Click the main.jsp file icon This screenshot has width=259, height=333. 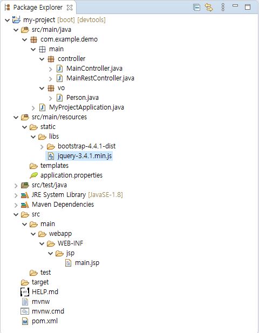(x=68, y=263)
